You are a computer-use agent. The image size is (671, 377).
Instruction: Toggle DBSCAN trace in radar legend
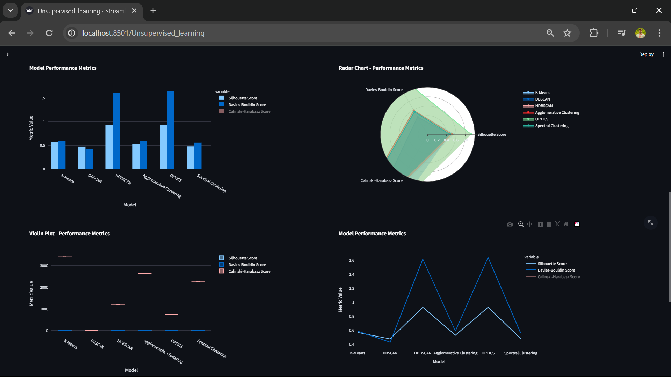tap(536, 99)
